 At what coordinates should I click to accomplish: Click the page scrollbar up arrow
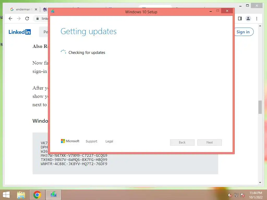[260, 26]
